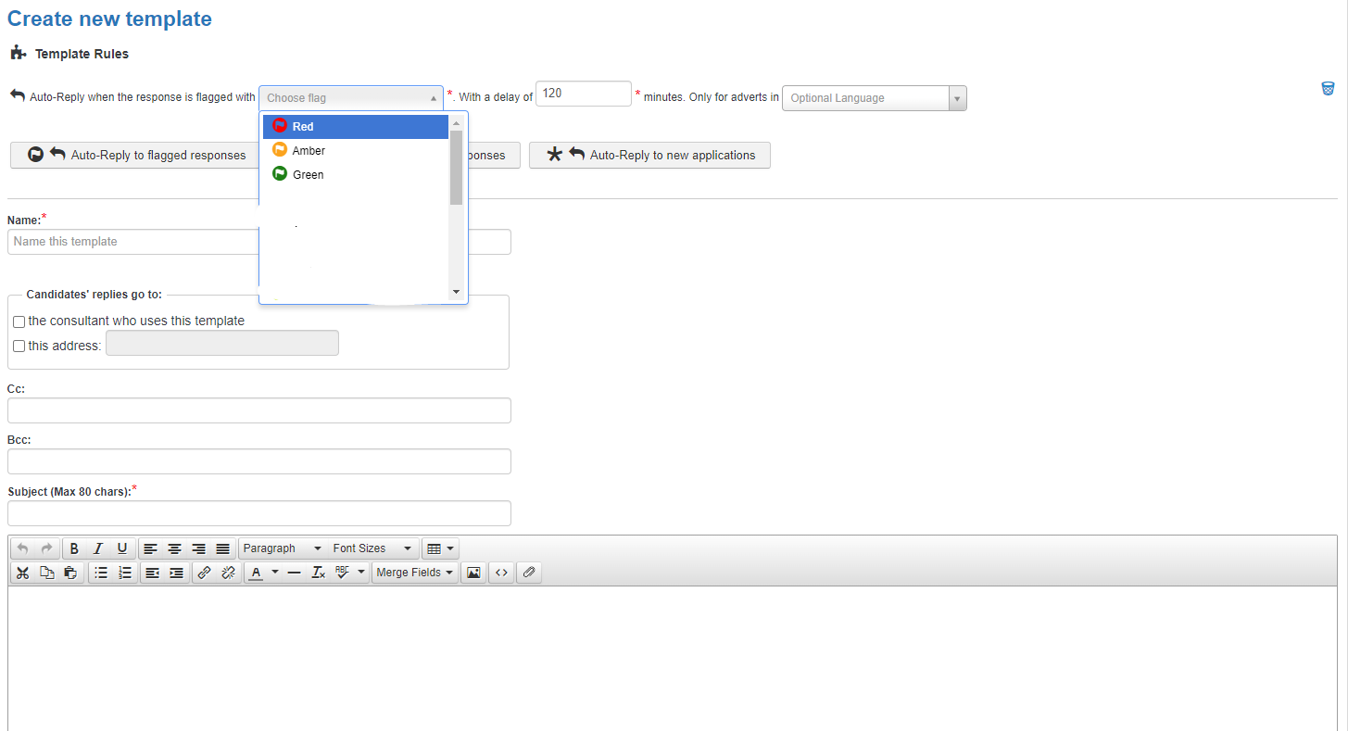Apply italic formatting
The height and width of the screenshot is (731, 1348).
(98, 548)
